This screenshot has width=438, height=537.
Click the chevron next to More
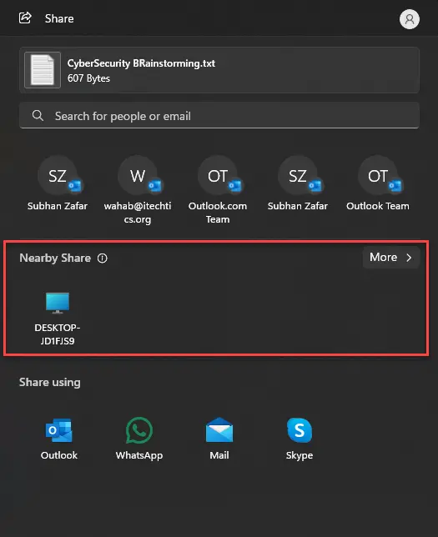coord(409,258)
